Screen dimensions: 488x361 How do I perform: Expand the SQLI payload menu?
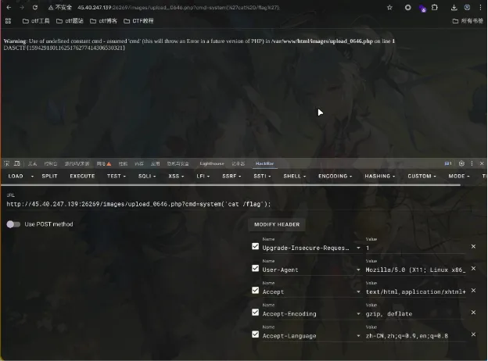click(x=147, y=176)
